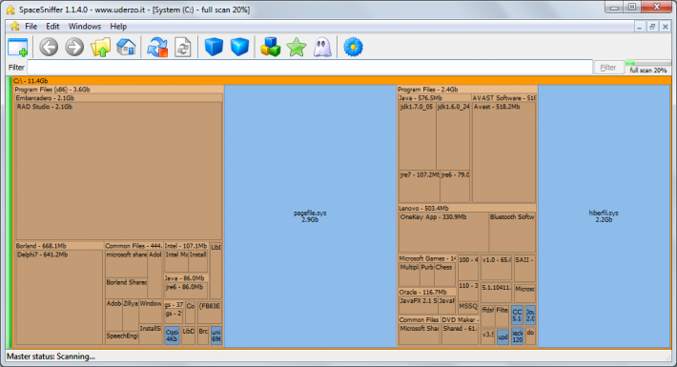
Task: Click inside the Filter text field
Action: 310,67
